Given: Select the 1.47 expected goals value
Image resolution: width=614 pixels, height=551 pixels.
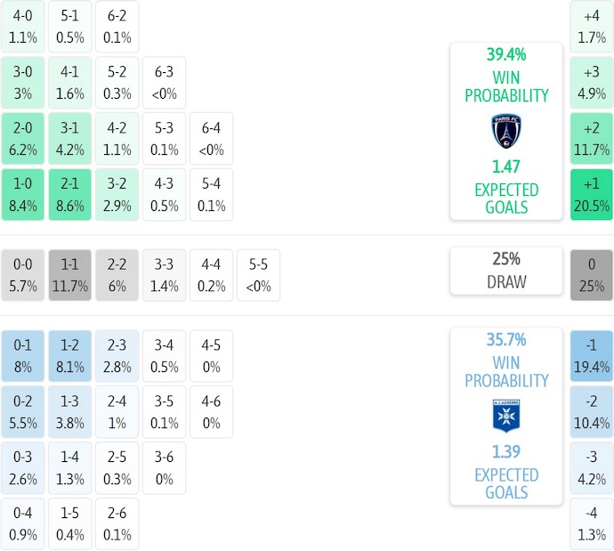Looking at the screenshot, I should (x=506, y=166).
